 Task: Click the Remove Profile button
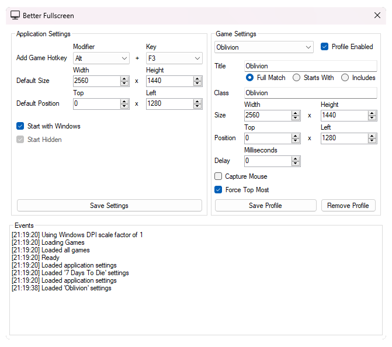[348, 206]
